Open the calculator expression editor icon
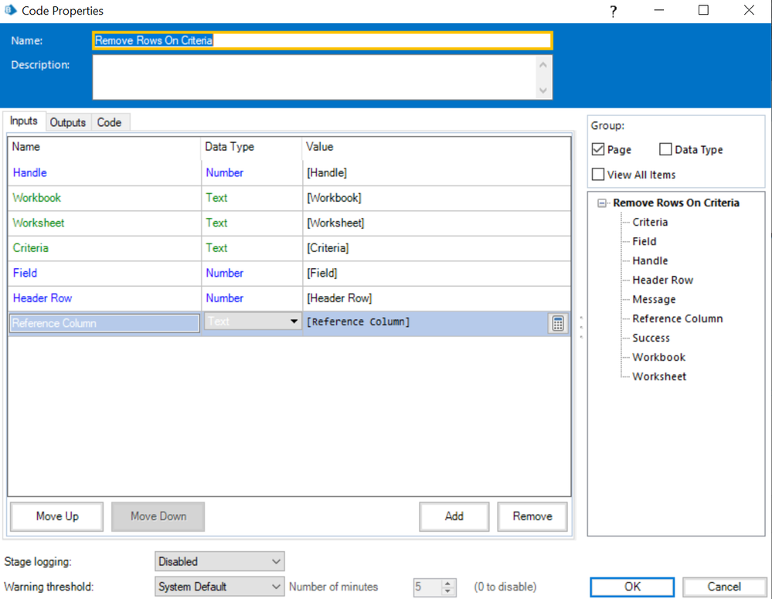The width and height of the screenshot is (772, 599). tap(557, 323)
